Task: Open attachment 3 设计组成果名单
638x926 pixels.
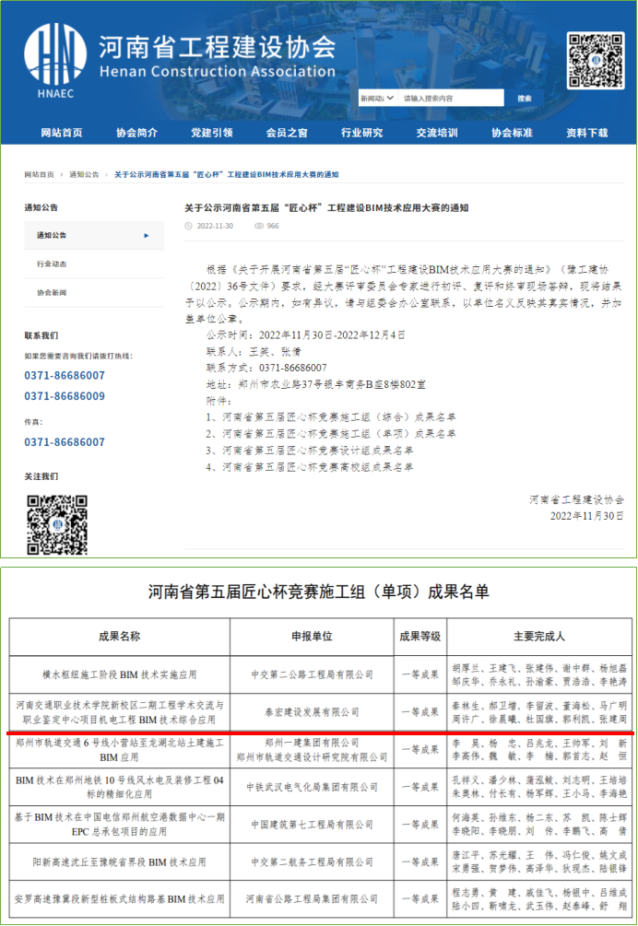Action: [310, 451]
